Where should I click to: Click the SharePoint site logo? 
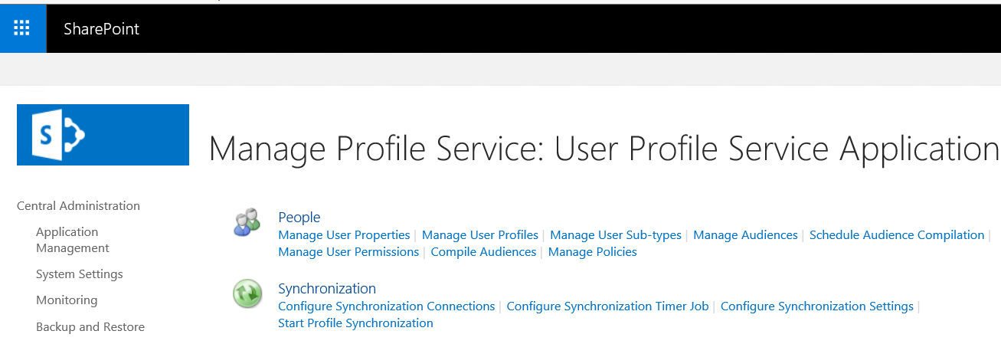(x=103, y=135)
